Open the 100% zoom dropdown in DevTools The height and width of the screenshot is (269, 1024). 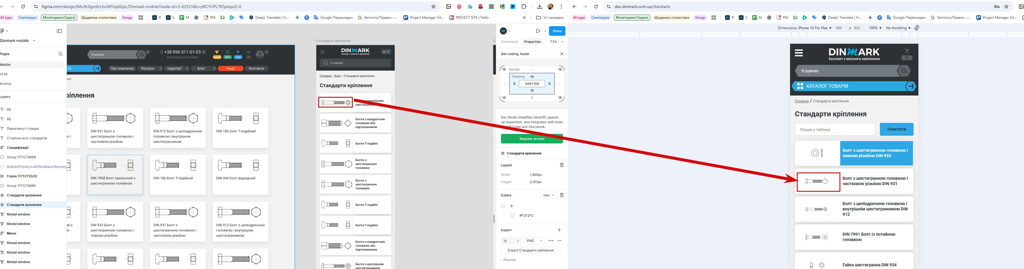[x=875, y=28]
